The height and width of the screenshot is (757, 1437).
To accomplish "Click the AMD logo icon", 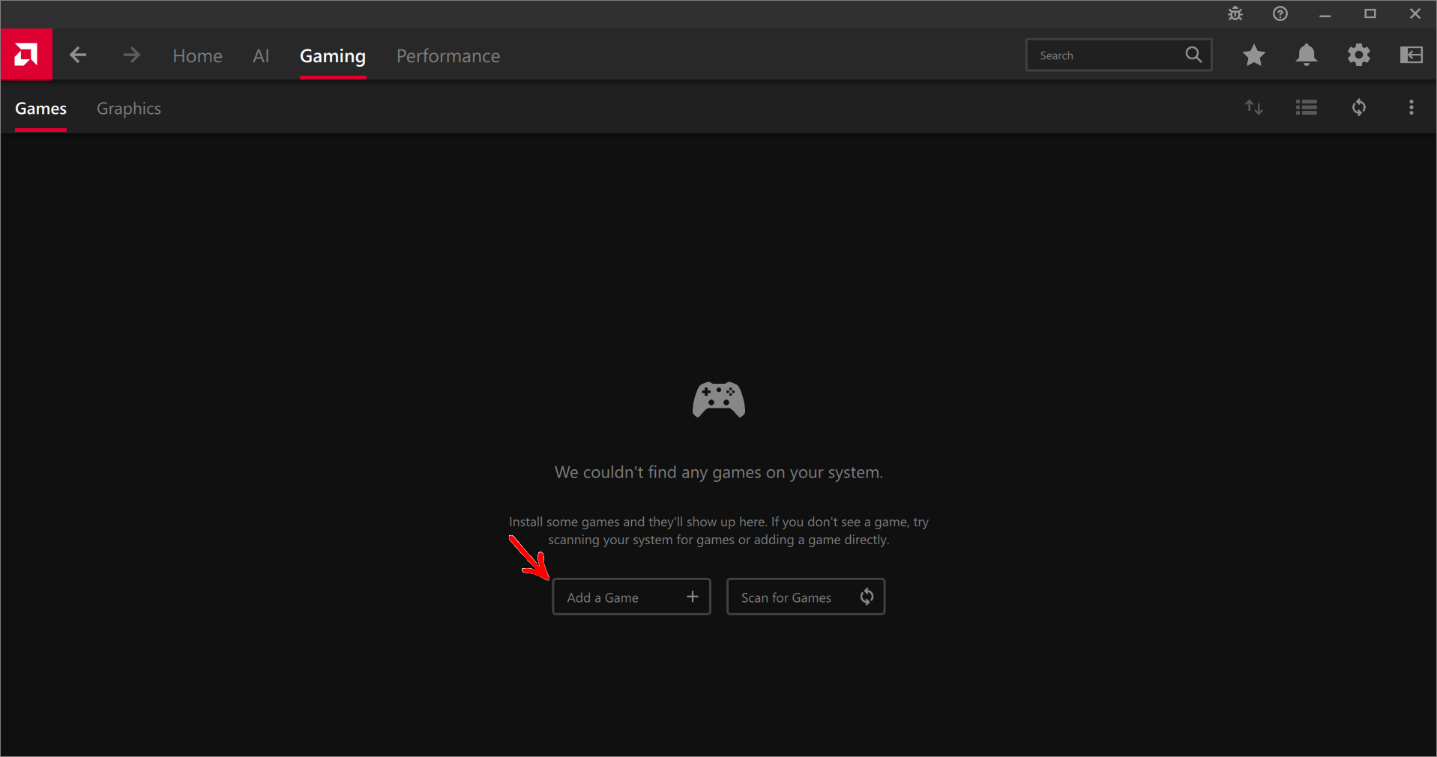I will coord(26,55).
